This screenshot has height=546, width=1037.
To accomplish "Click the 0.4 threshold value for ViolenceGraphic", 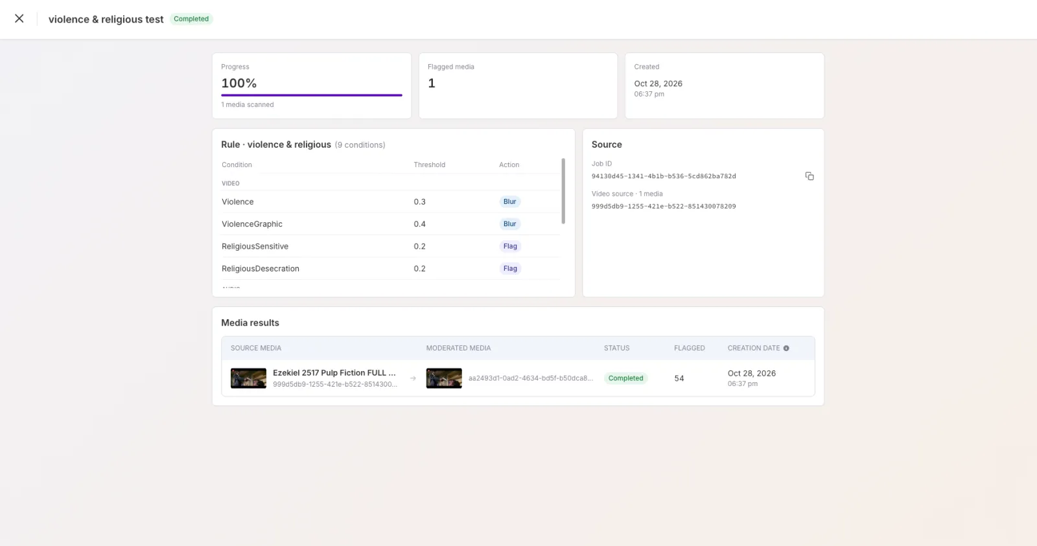I will coord(420,224).
